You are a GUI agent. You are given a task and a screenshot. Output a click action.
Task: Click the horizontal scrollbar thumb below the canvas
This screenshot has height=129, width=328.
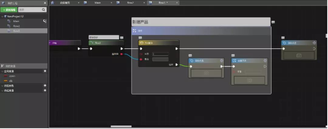[121, 126]
